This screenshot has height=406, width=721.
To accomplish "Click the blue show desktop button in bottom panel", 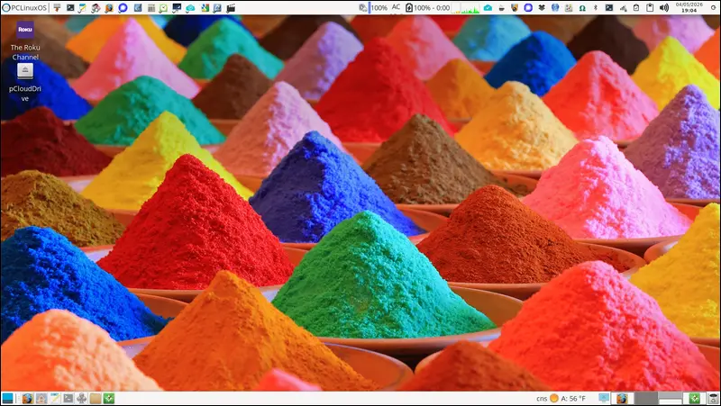I will (8, 398).
